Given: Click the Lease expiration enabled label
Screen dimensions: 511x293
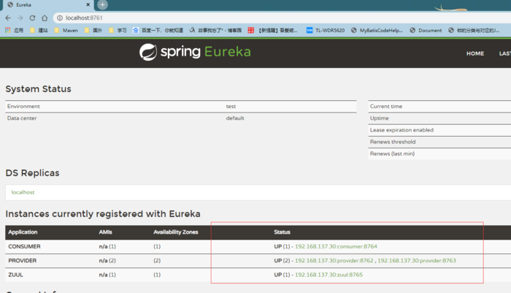Looking at the screenshot, I should coord(401,130).
